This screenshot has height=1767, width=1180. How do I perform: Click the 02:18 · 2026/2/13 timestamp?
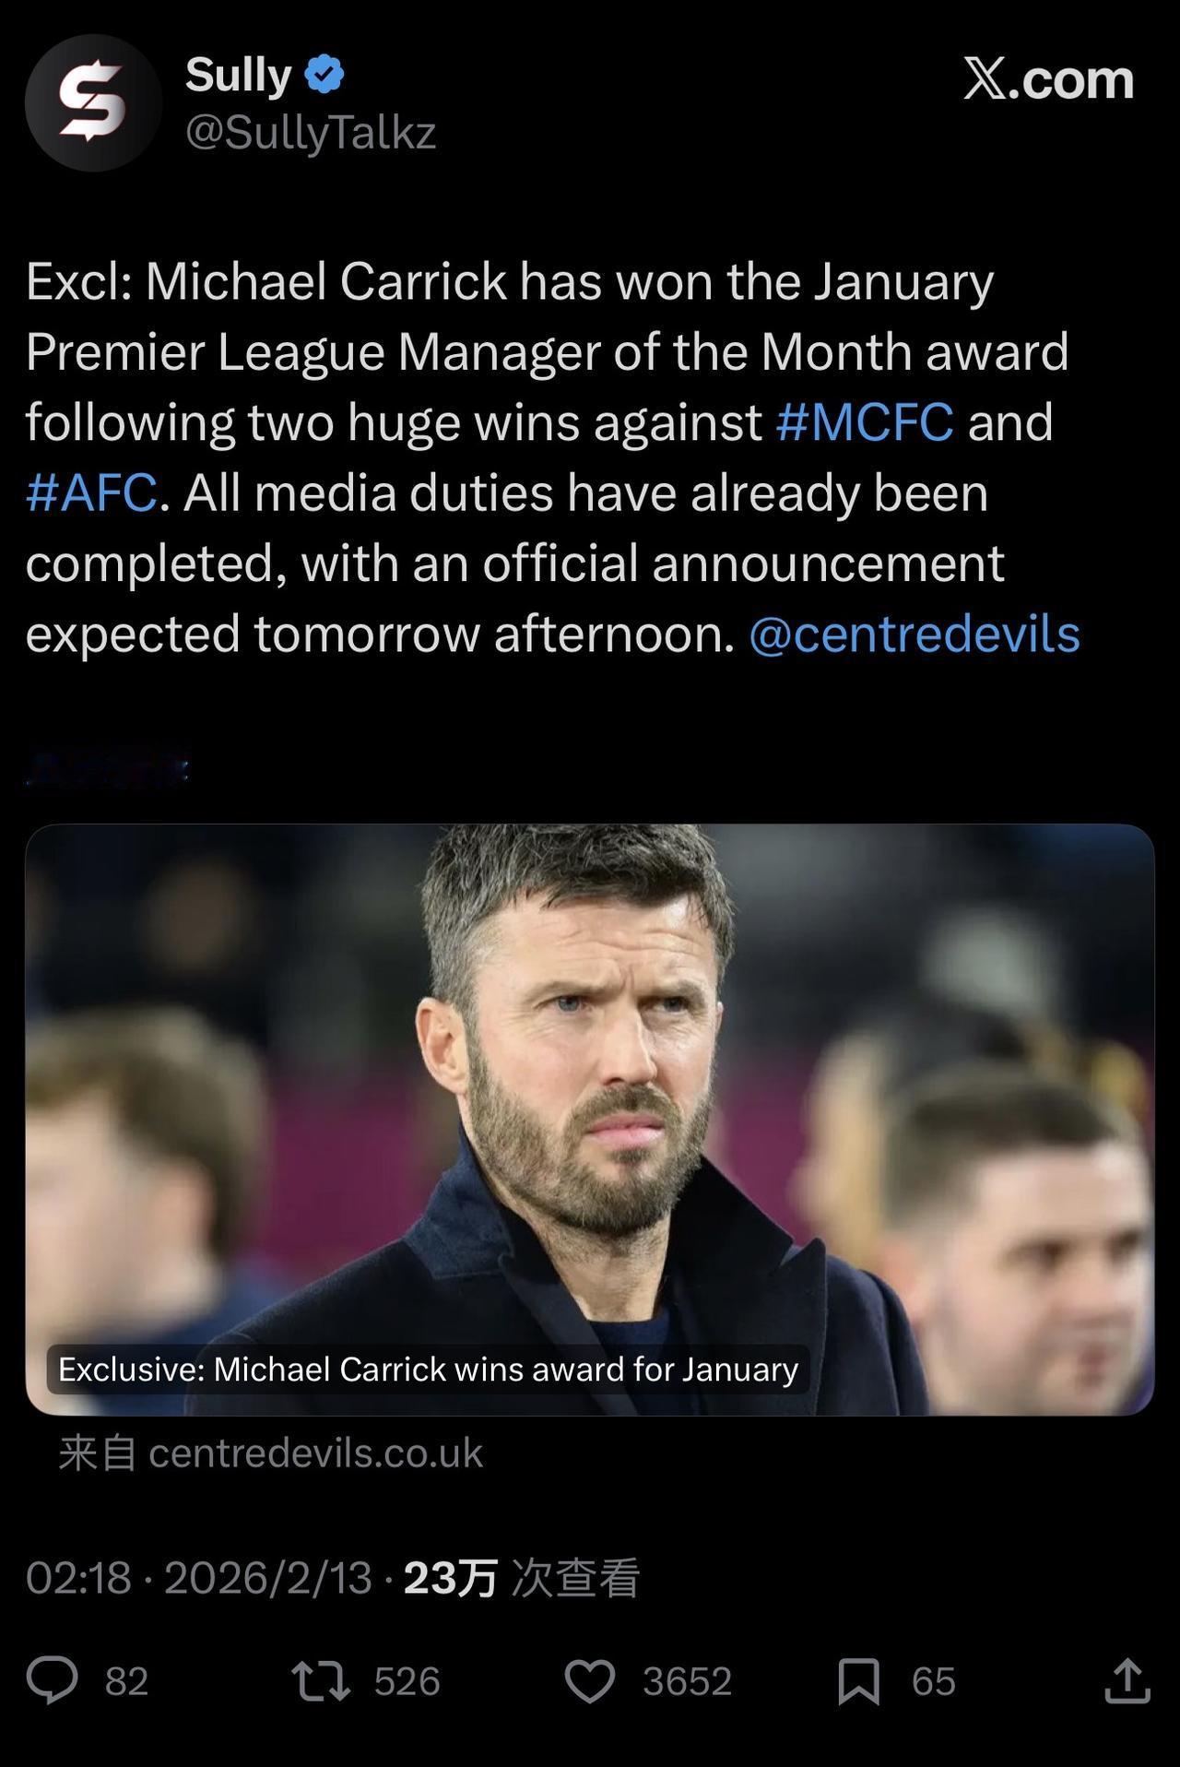[x=199, y=1577]
